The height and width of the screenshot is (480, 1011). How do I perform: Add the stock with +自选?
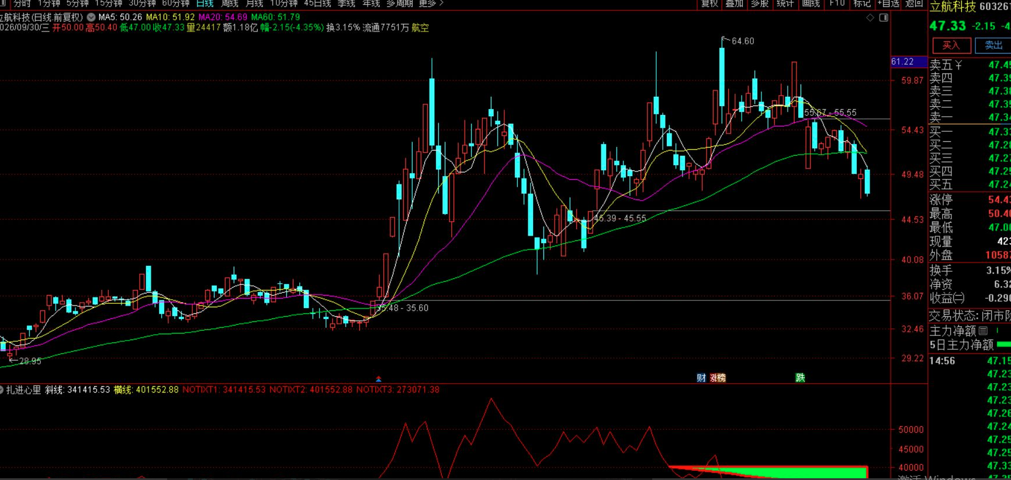click(x=888, y=3)
